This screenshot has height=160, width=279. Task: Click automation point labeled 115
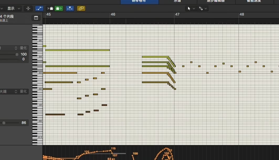pos(111,150)
